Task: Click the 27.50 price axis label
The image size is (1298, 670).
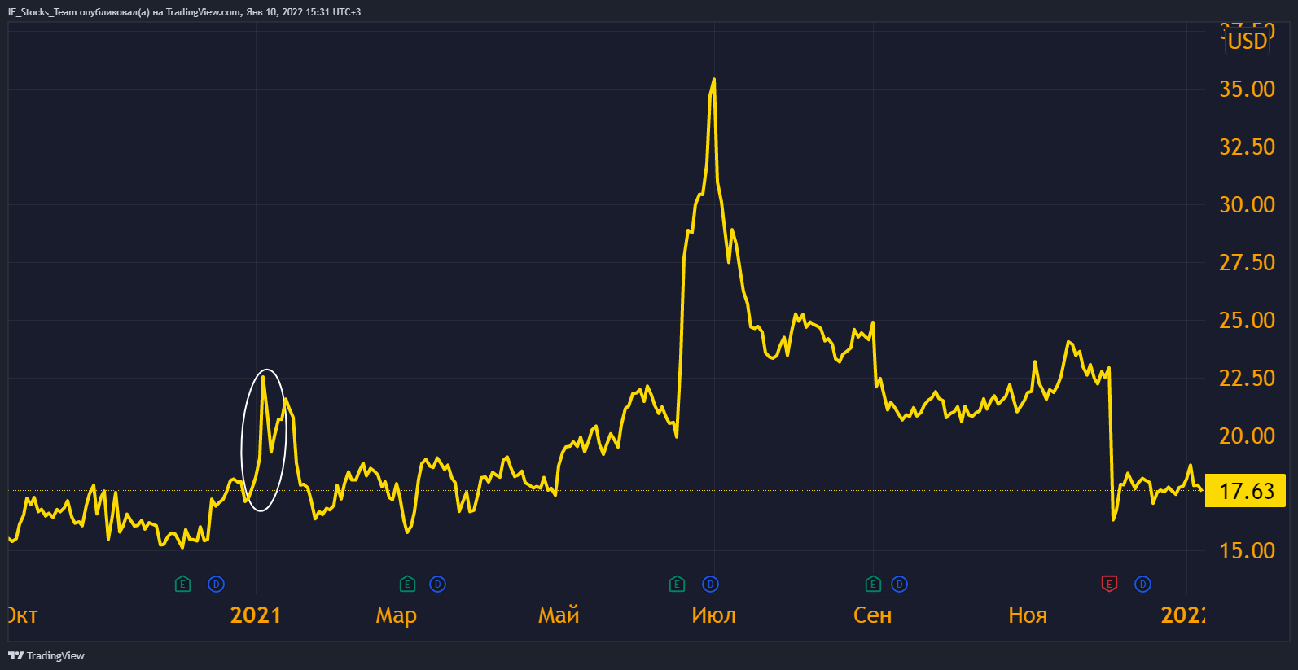Action: (x=1247, y=262)
